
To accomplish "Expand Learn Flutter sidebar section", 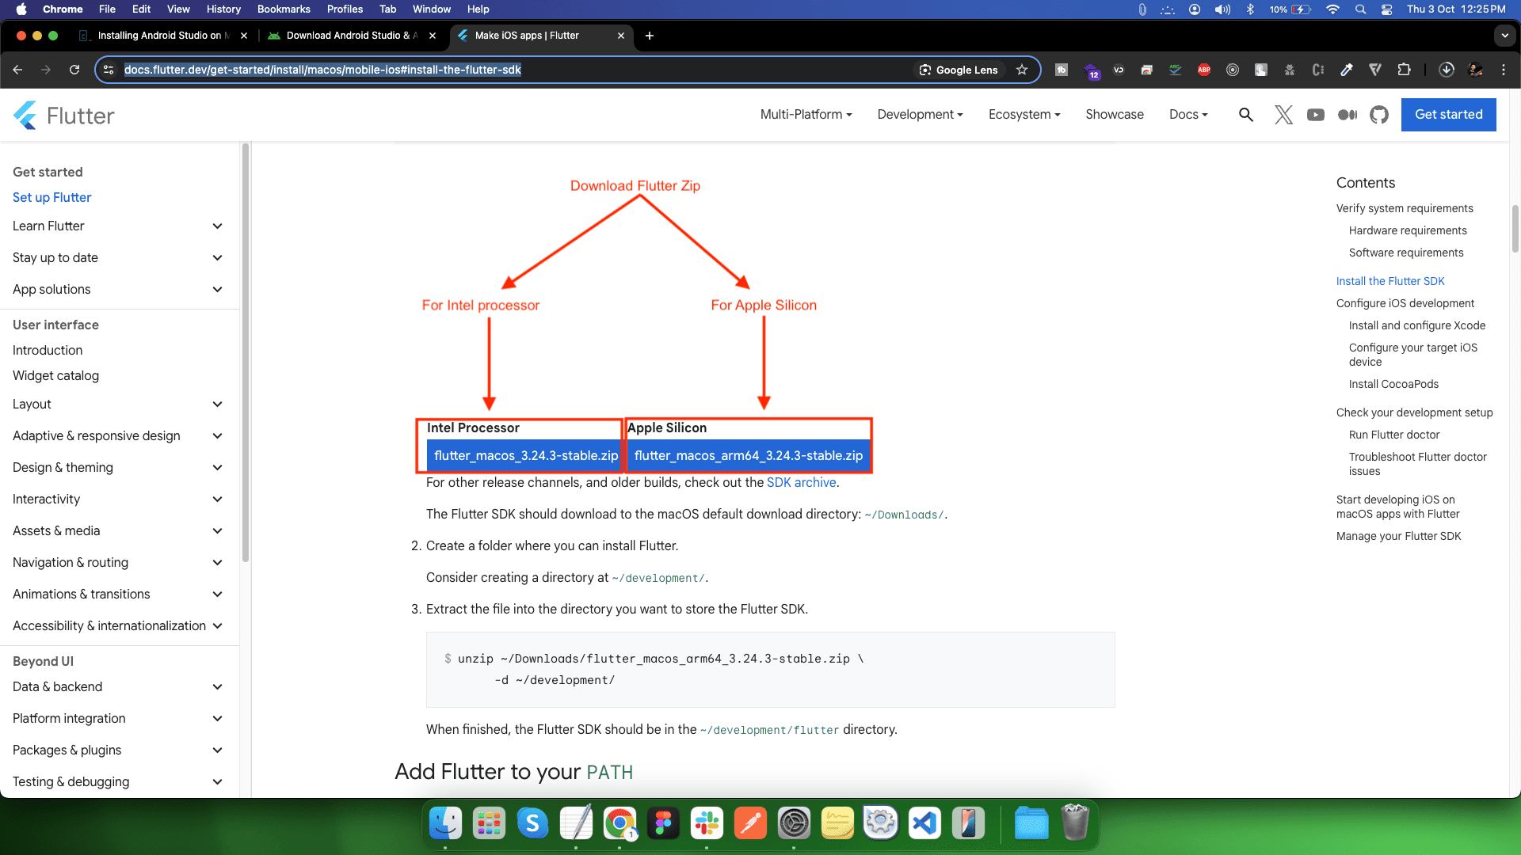I will pos(217,226).
